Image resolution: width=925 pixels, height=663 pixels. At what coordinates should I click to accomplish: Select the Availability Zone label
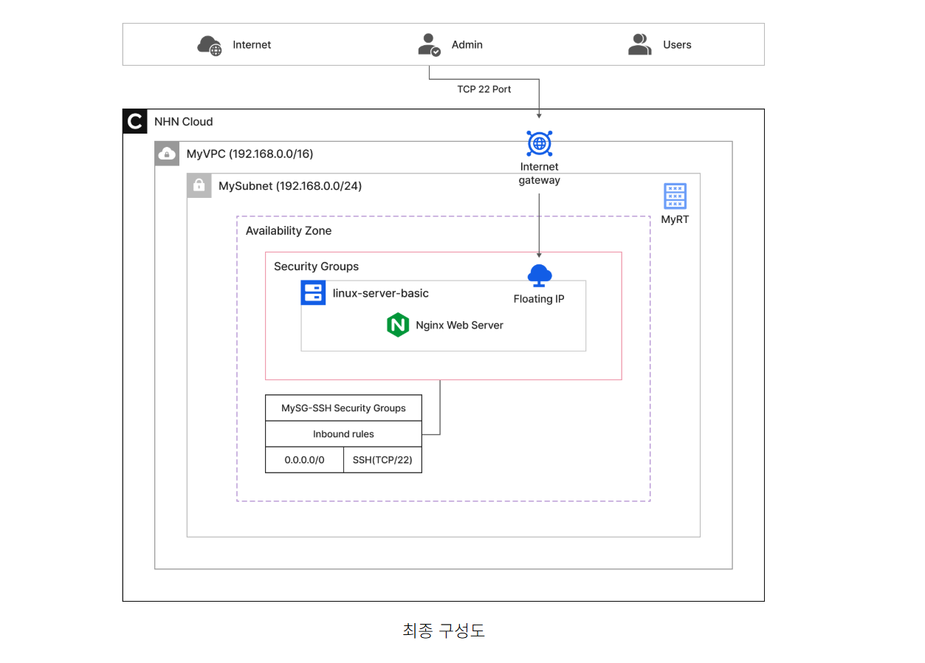coord(289,231)
